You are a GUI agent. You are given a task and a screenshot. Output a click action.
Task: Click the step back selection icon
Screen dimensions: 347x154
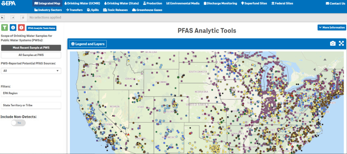[x=3, y=17]
